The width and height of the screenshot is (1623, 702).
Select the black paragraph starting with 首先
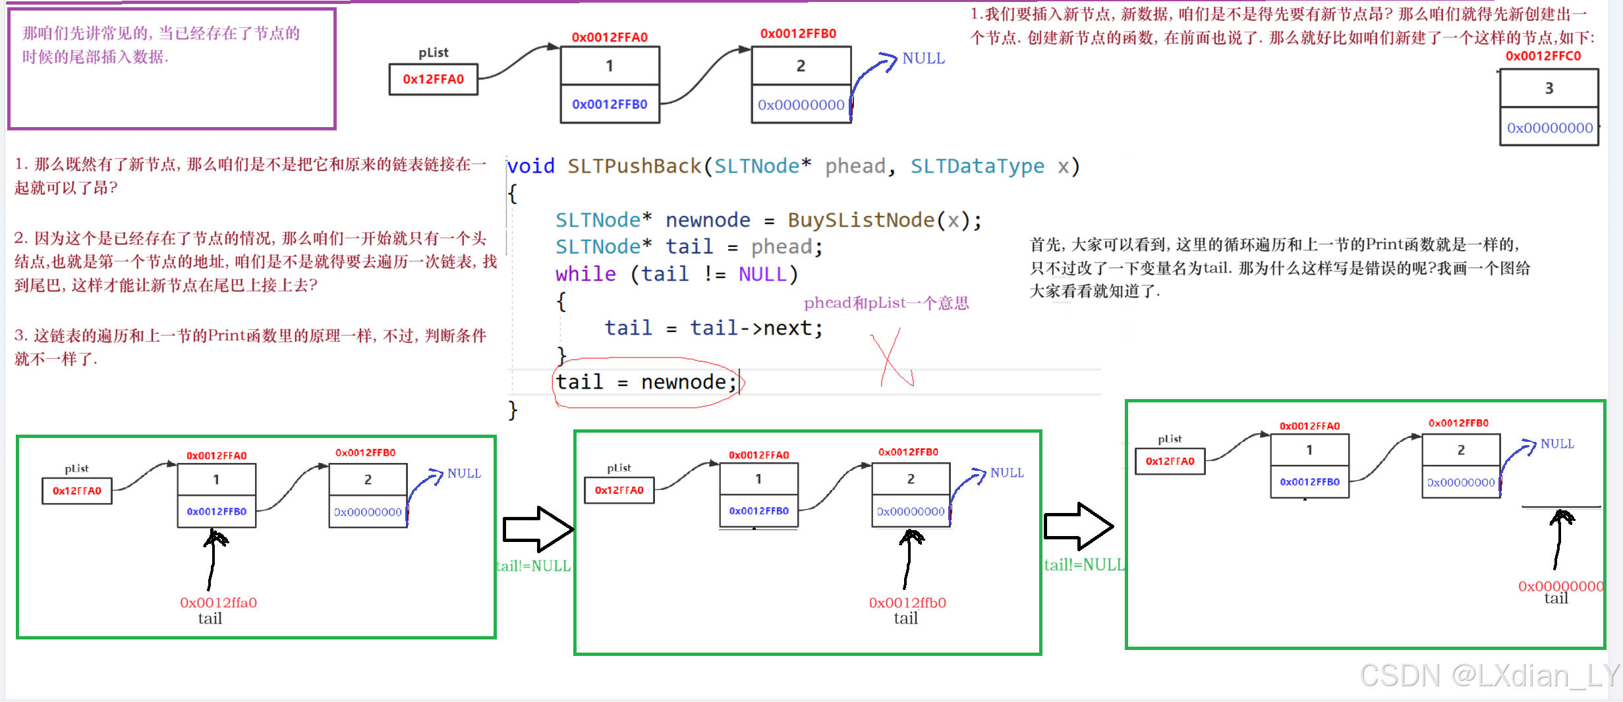[1280, 267]
